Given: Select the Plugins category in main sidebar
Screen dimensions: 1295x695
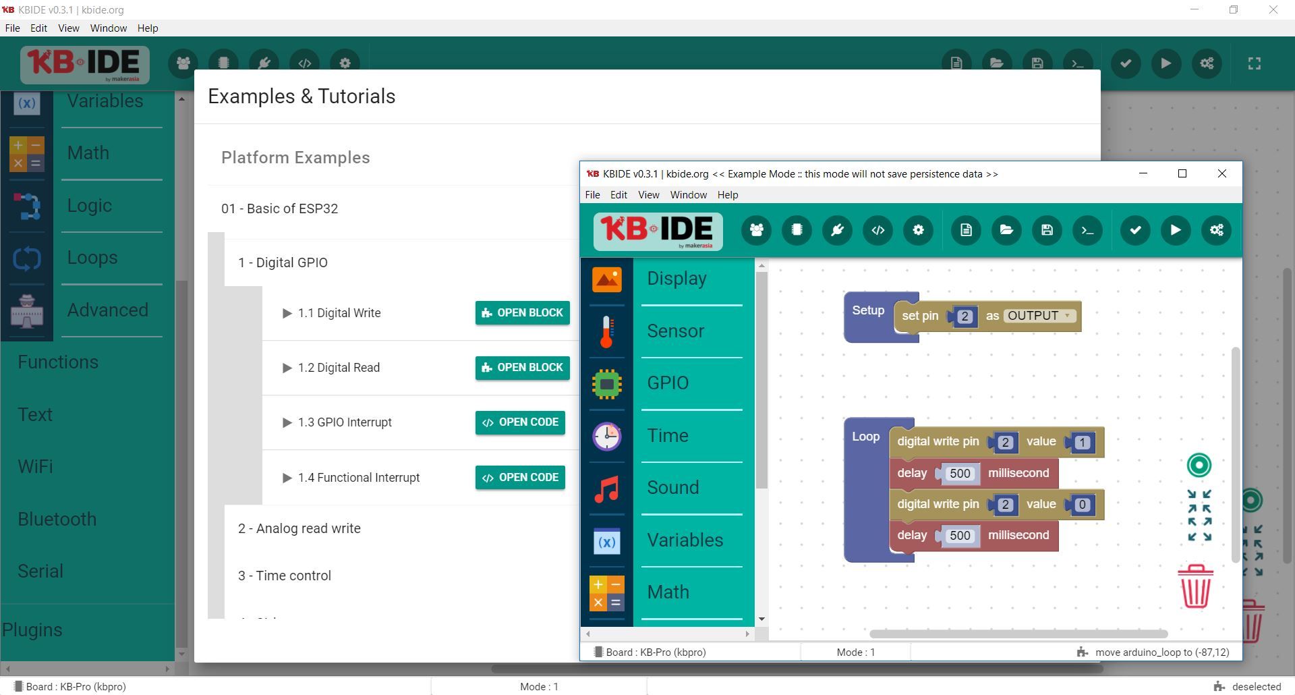Looking at the screenshot, I should pyautogui.click(x=32, y=630).
